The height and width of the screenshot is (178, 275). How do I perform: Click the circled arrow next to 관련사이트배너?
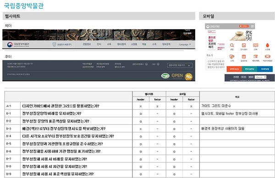[x=146, y=64]
